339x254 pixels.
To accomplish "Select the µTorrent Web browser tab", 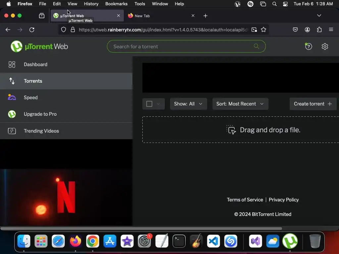I will pyautogui.click(x=87, y=16).
